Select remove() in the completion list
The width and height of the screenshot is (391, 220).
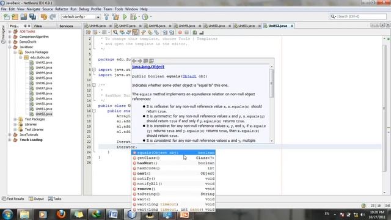pos(174,189)
